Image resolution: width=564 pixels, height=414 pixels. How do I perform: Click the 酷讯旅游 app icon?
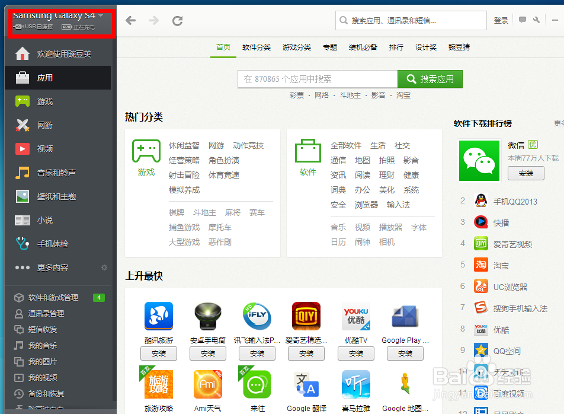159,316
